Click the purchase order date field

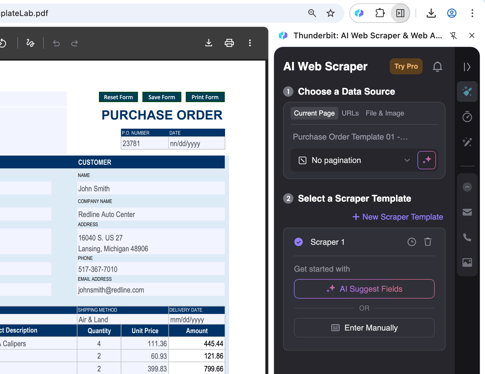tap(197, 143)
